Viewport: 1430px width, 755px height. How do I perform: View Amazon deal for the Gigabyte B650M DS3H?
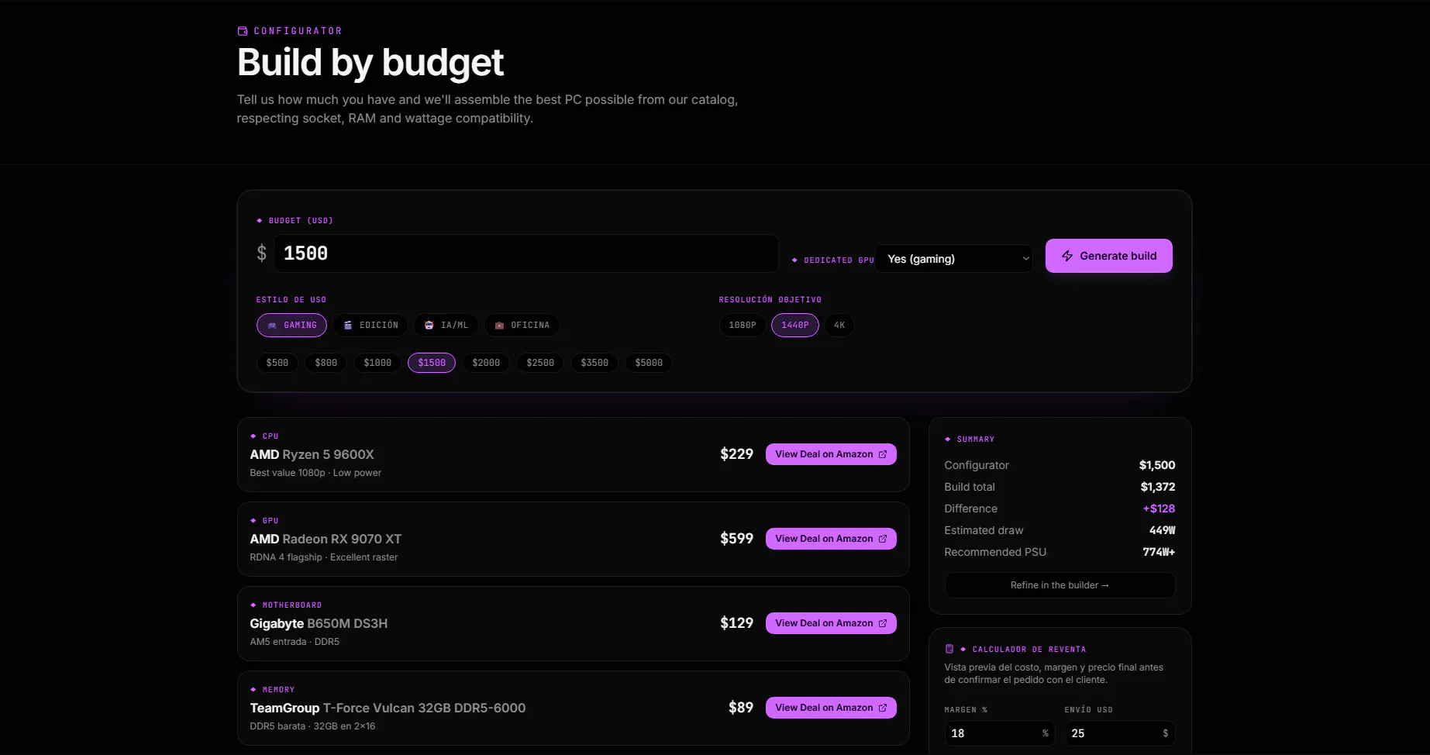pos(831,623)
